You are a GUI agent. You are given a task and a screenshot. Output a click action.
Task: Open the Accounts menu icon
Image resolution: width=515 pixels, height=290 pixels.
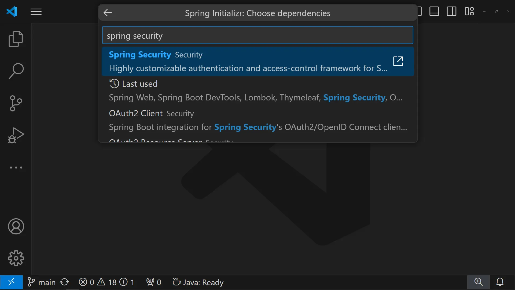[x=16, y=226]
